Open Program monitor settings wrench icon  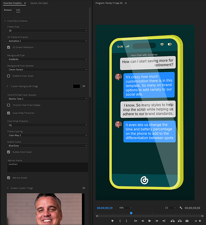[x=181, y=208]
